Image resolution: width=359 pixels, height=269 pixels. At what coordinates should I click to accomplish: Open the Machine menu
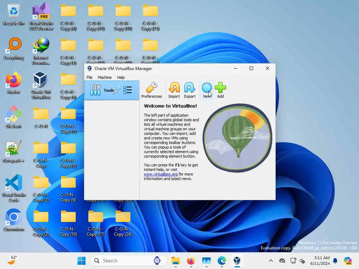104,77
